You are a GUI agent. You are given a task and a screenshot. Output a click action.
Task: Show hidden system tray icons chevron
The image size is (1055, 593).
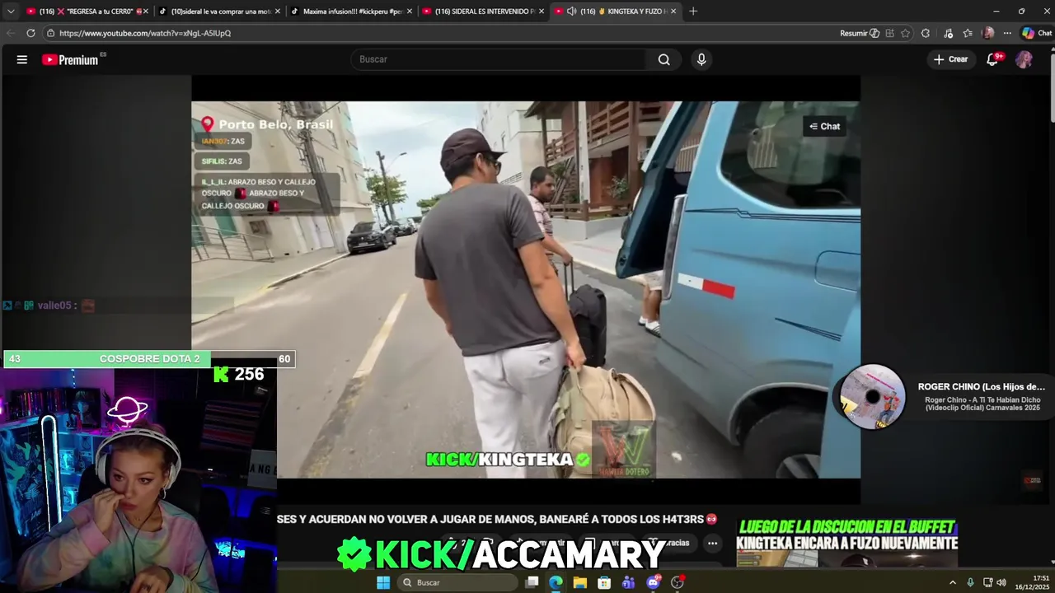[x=953, y=582]
